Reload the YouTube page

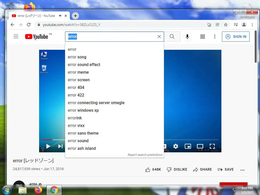(29, 25)
